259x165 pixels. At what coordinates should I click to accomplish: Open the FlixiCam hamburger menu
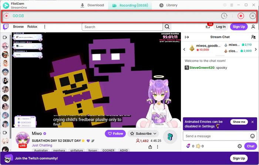[x=232, y=5]
